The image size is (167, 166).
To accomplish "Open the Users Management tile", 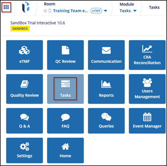I will 147,89.
